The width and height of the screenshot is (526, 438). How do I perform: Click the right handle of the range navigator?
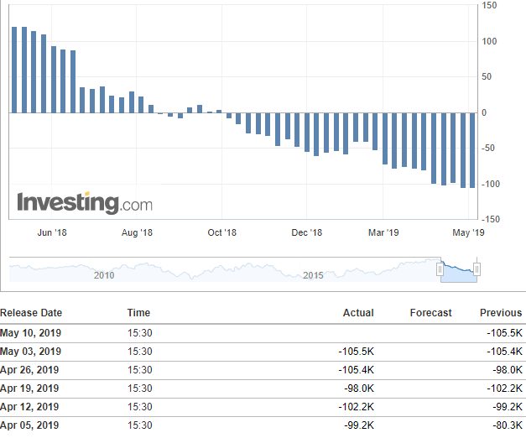point(477,269)
